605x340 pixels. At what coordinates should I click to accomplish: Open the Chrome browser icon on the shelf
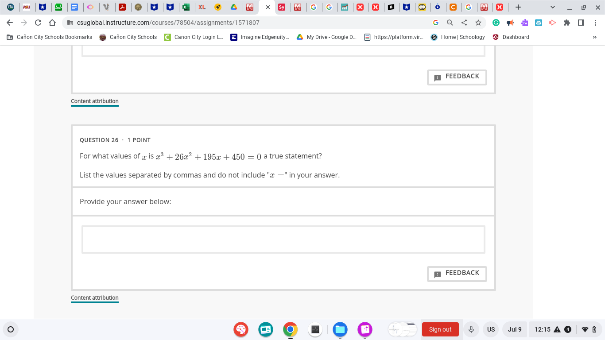290,329
